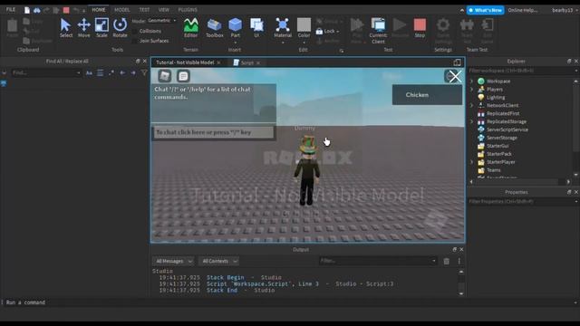Toggle the Join Surfaces checkbox
This screenshot has height=326, width=580.
click(x=135, y=41)
